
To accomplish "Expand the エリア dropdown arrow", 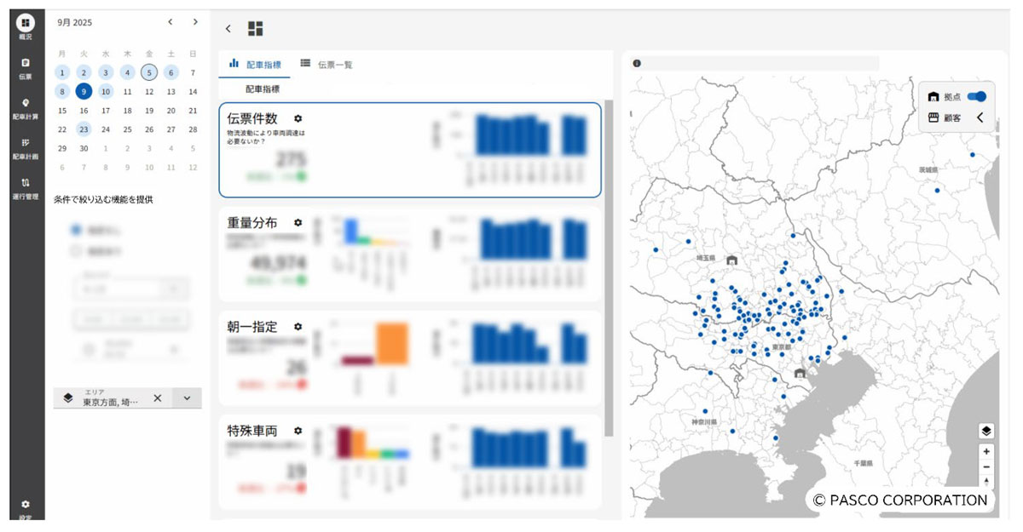I will [x=187, y=398].
